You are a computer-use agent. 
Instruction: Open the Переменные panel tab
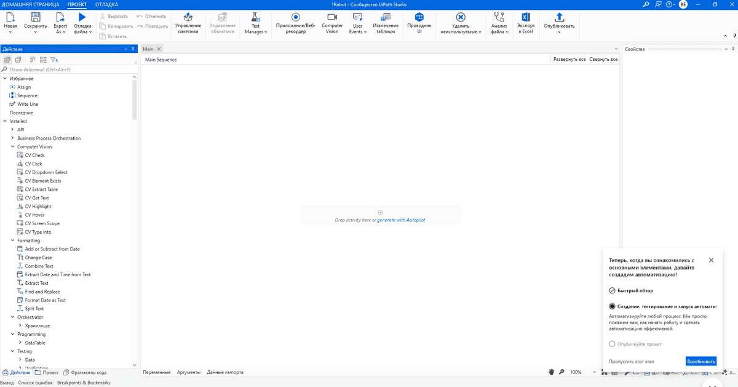(x=158, y=372)
